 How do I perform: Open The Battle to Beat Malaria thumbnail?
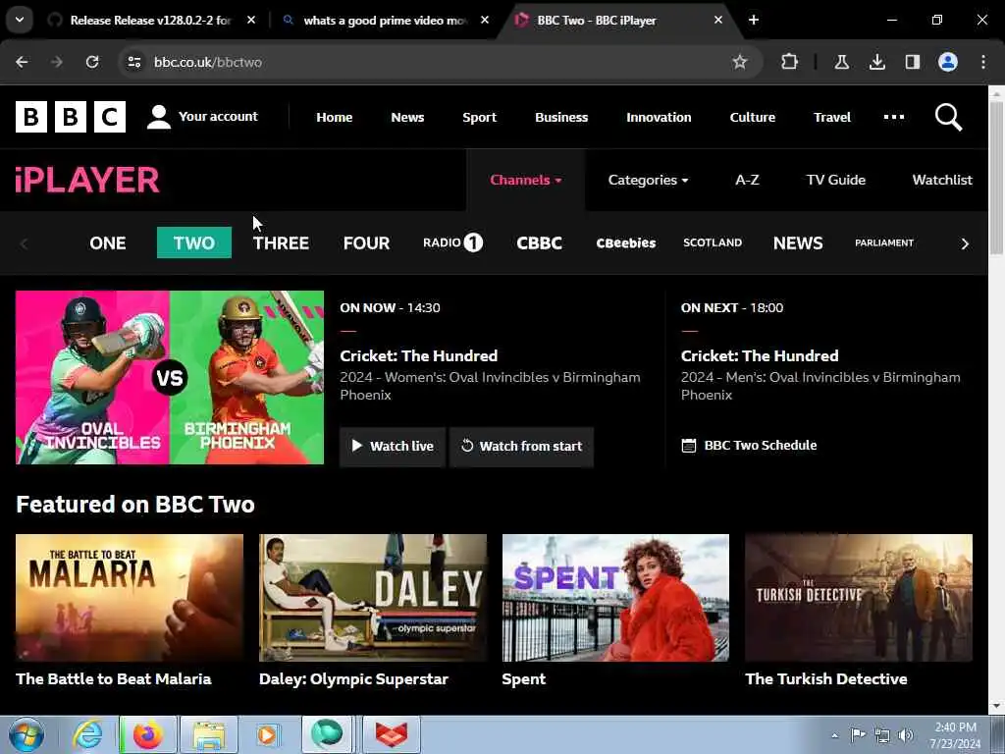click(x=130, y=598)
